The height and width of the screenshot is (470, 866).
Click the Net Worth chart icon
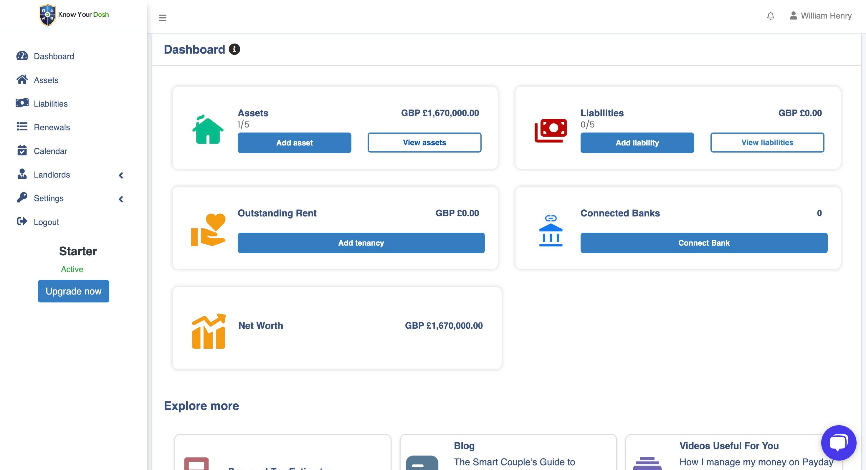click(x=209, y=331)
